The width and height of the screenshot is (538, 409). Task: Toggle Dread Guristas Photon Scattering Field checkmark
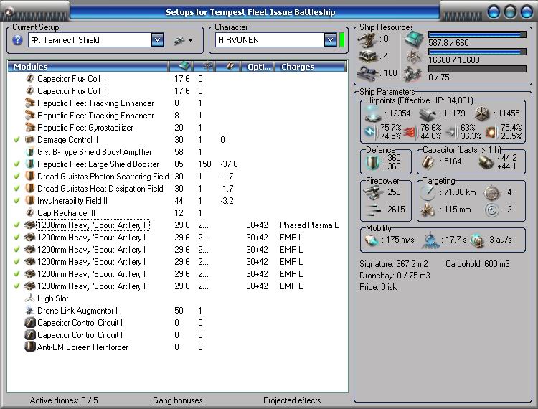coord(16,177)
